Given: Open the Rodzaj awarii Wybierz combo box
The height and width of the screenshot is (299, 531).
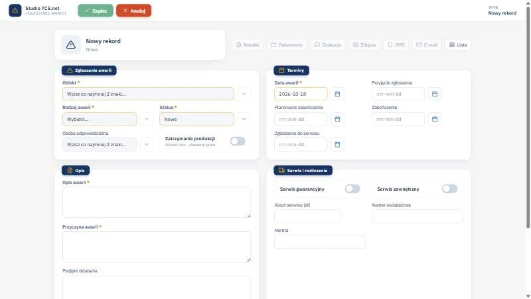Looking at the screenshot, I should [x=100, y=119].
